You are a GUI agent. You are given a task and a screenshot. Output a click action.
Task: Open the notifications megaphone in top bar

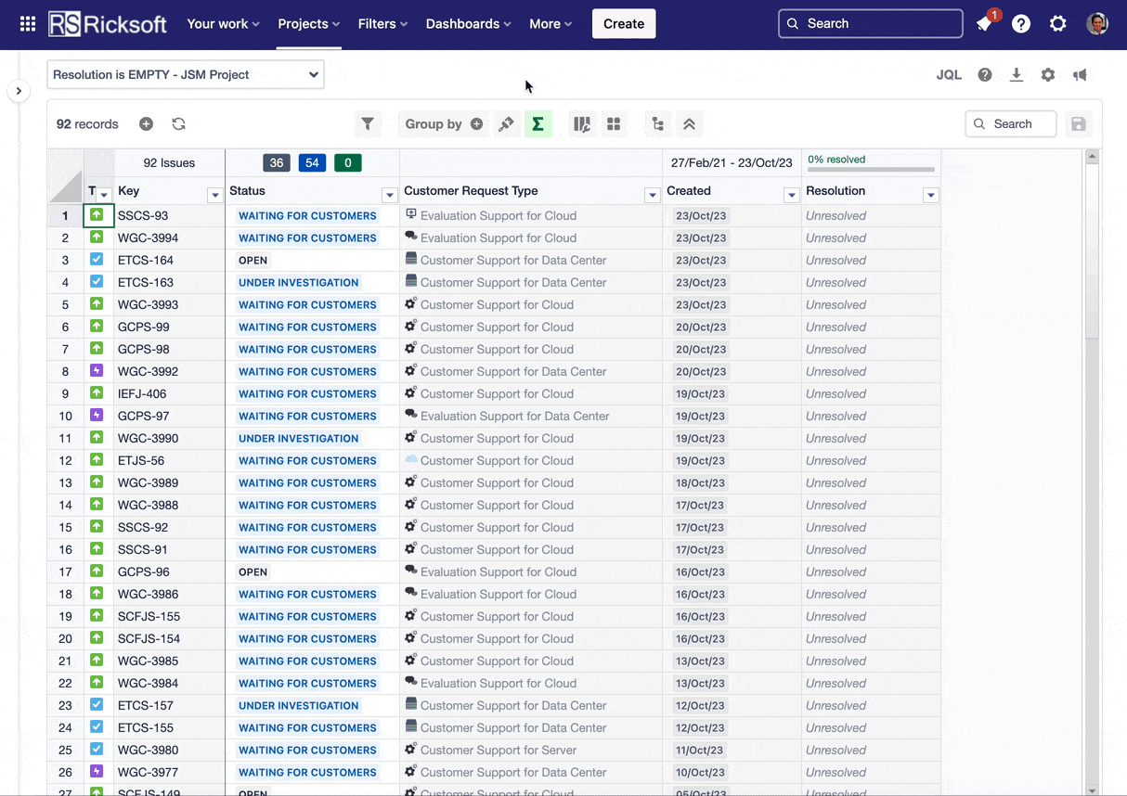pyautogui.click(x=984, y=24)
